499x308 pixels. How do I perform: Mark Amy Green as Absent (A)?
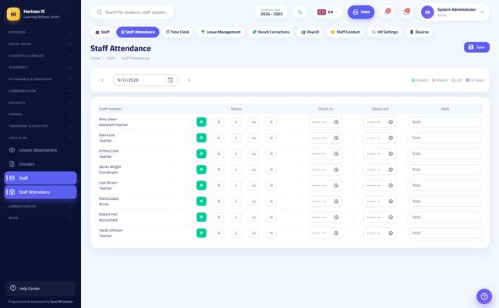pos(219,122)
